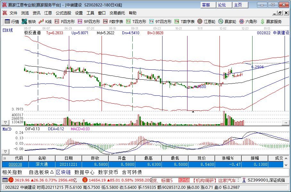Minimize the inner document window
Image resolution: width=291 pixels, height=192 pixels.
275,13
